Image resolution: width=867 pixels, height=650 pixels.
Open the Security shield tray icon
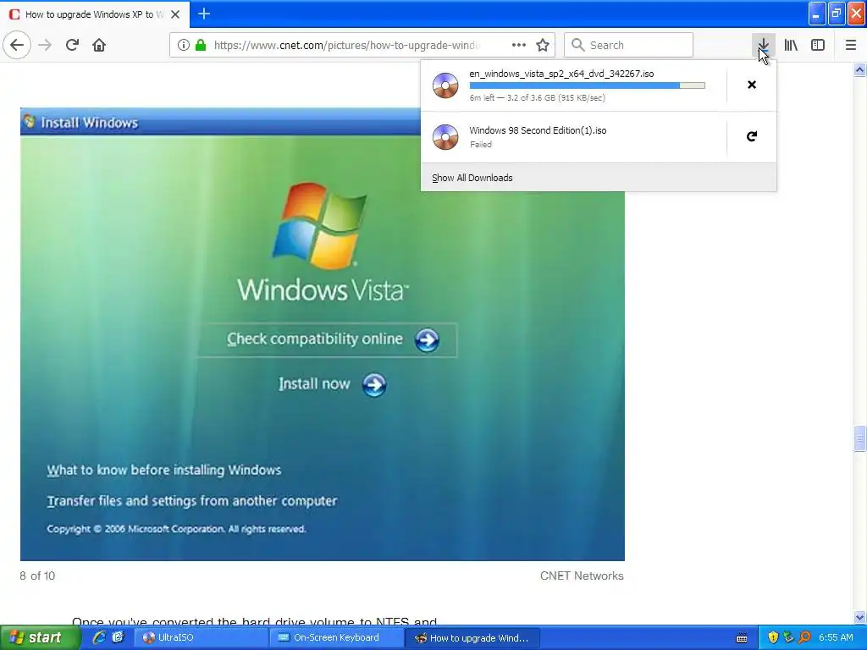point(773,637)
